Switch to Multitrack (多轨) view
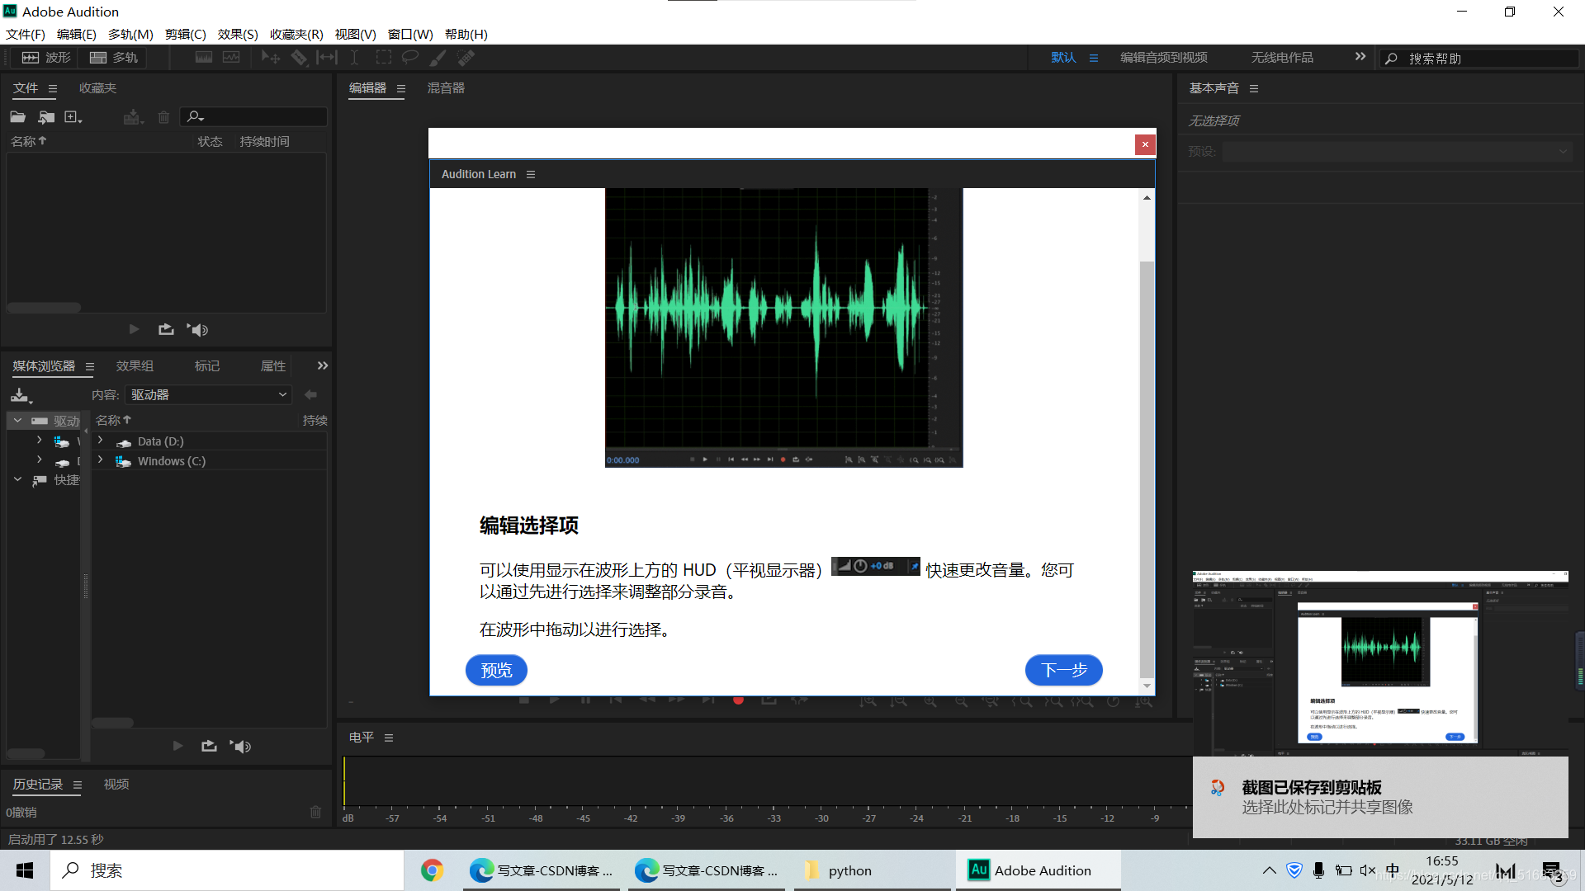This screenshot has width=1585, height=891. coord(114,58)
